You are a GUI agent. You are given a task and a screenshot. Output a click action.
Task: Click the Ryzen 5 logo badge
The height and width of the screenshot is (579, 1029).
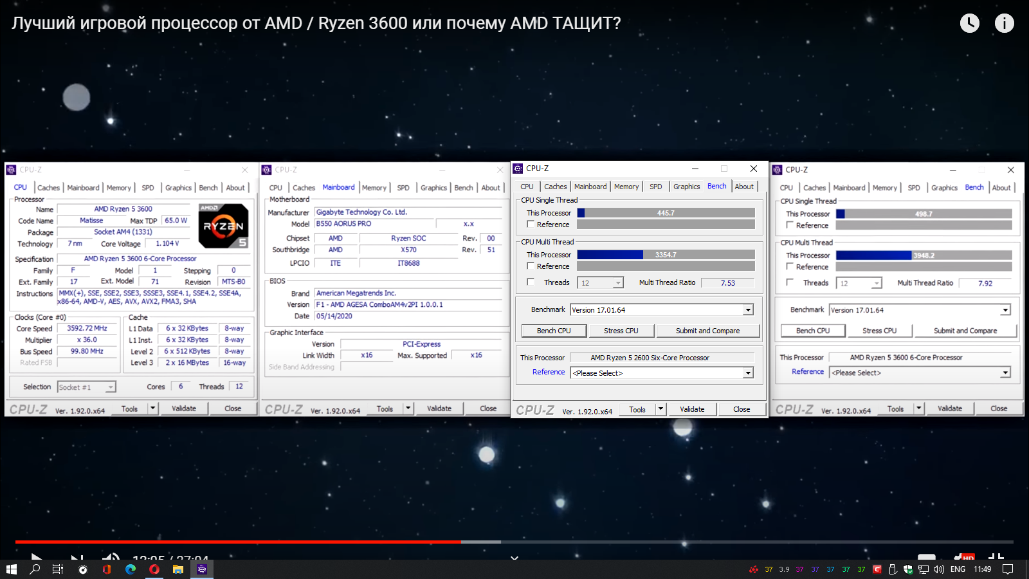click(x=223, y=226)
